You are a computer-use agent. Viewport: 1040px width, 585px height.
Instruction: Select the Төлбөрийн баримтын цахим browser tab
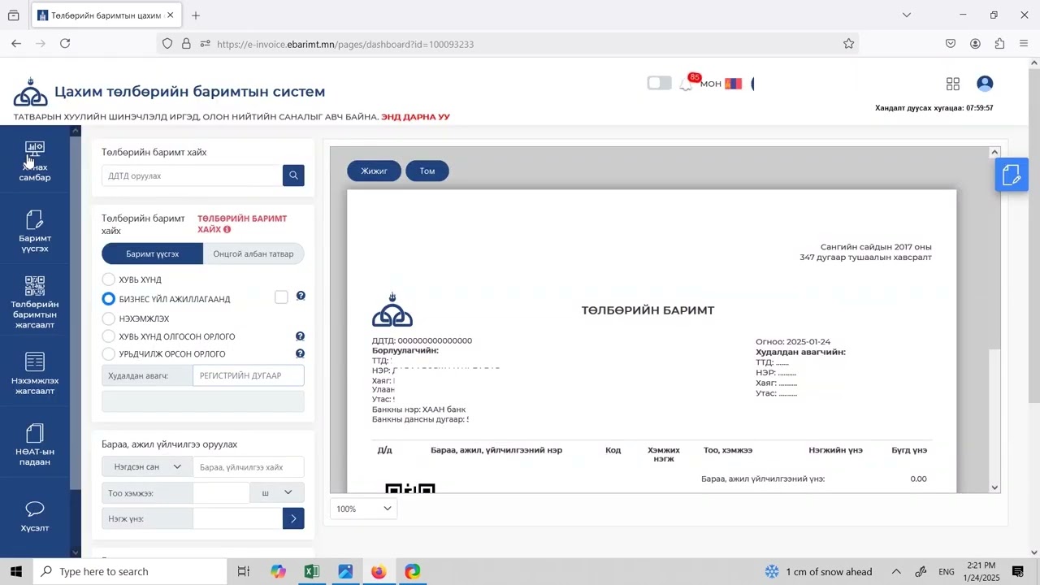pyautogui.click(x=106, y=15)
